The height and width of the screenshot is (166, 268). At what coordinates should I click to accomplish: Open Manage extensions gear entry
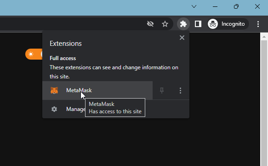tap(116, 109)
